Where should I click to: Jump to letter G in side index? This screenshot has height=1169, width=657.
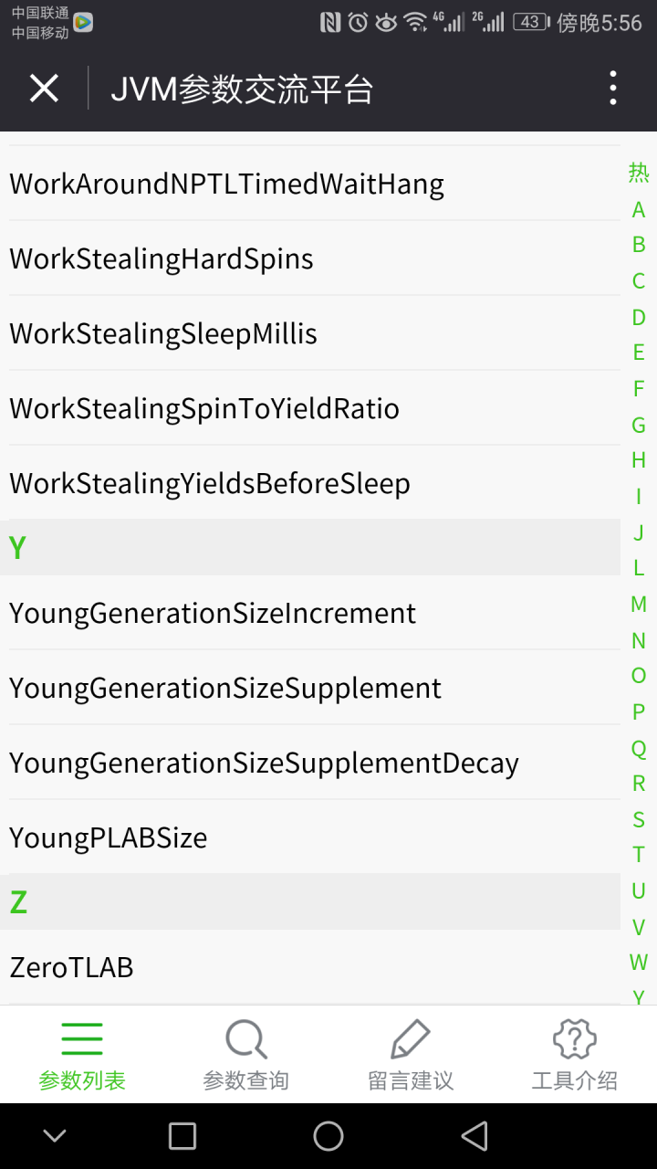click(639, 426)
